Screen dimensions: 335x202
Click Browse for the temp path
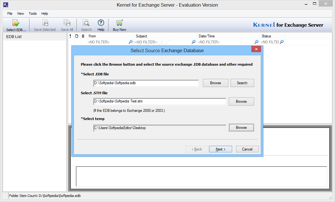click(242, 128)
